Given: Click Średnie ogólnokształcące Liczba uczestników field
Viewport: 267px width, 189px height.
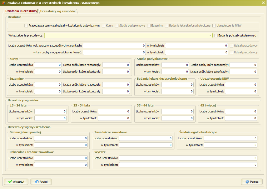Looking at the screenshot, I should (x=230, y=138).
